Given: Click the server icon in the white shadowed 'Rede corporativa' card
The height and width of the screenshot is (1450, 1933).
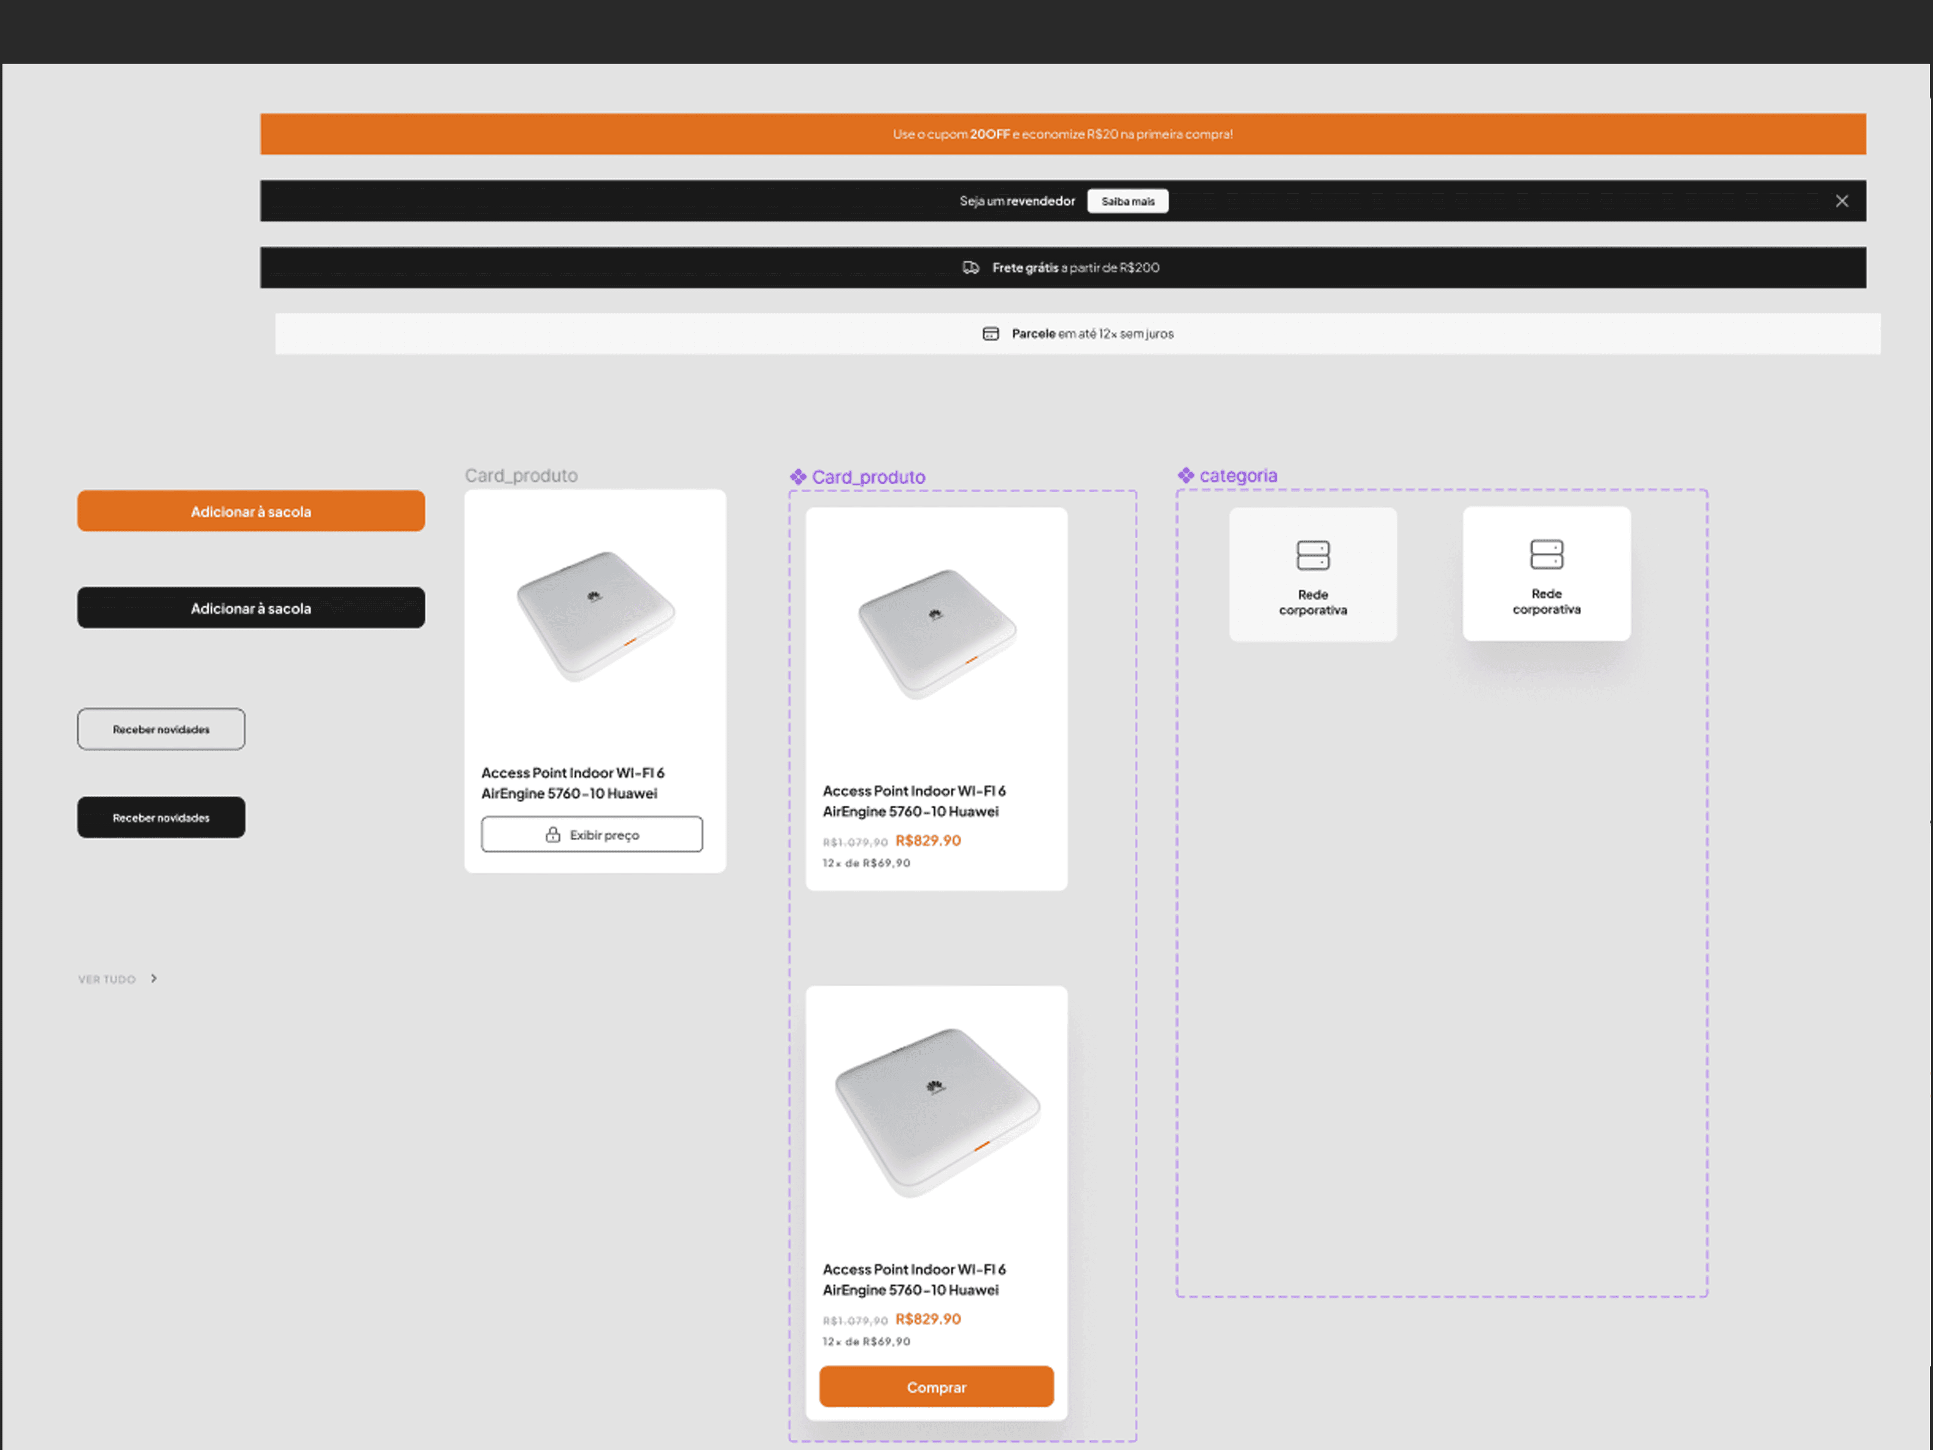Looking at the screenshot, I should click(1547, 554).
